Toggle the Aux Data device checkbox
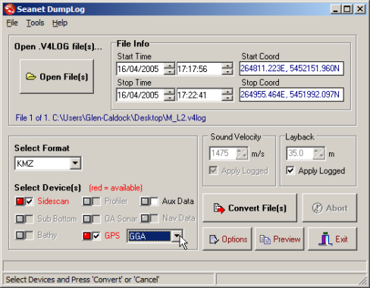Viewport: 370px width, 288px height. tap(154, 202)
